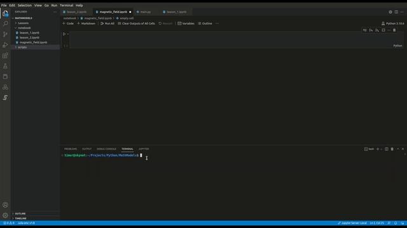Open the Search view in activity bar
Viewport: 407px width, 228px height.
(x=5, y=24)
